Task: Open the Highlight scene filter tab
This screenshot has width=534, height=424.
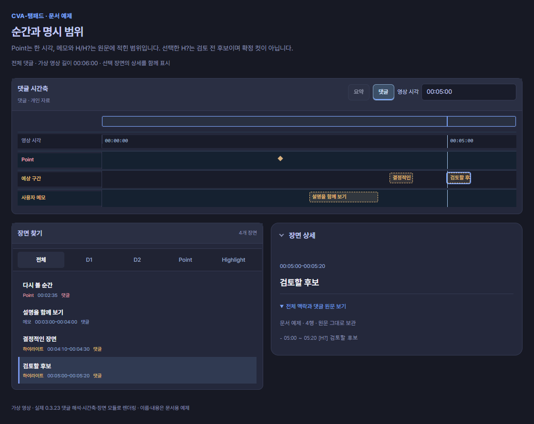Action: click(233, 260)
